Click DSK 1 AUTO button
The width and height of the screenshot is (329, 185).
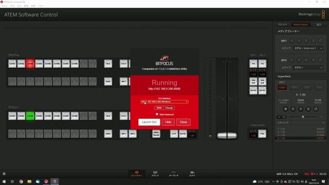pos(253,90)
